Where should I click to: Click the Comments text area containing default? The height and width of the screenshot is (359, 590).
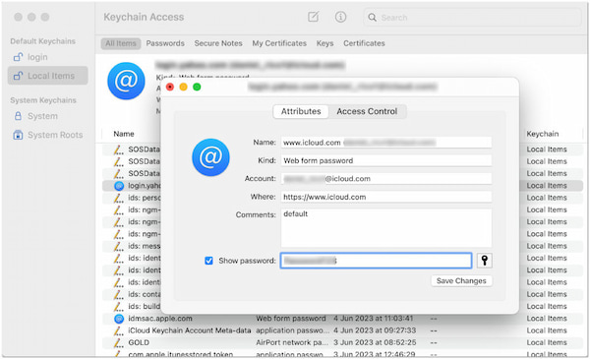pyautogui.click(x=386, y=227)
